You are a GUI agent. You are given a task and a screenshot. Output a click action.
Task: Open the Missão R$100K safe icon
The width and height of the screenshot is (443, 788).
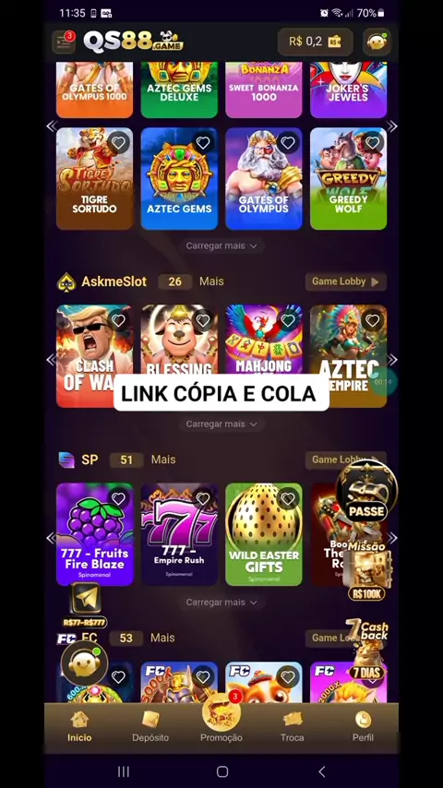366,570
